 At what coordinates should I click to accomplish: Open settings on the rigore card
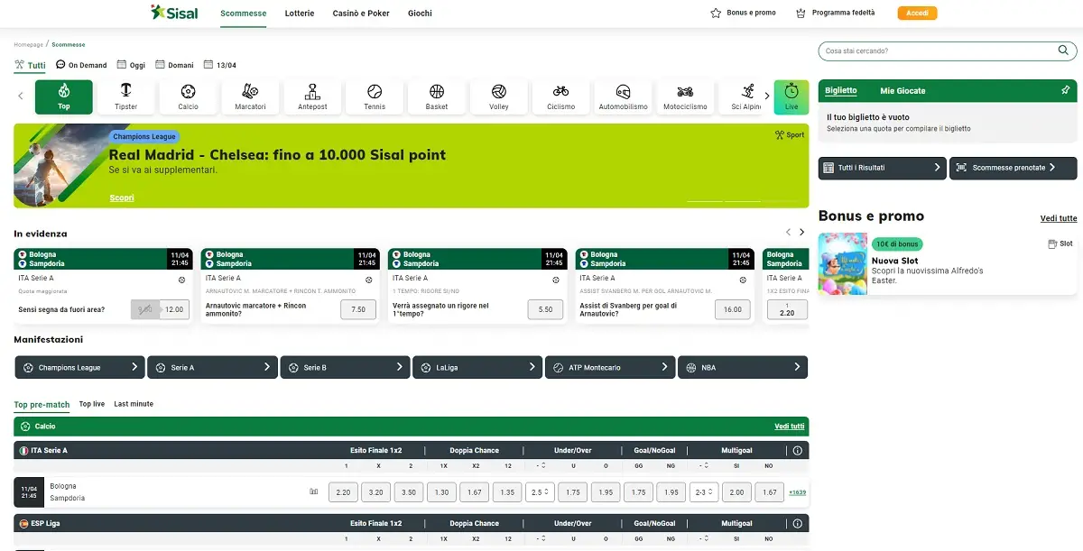[556, 280]
